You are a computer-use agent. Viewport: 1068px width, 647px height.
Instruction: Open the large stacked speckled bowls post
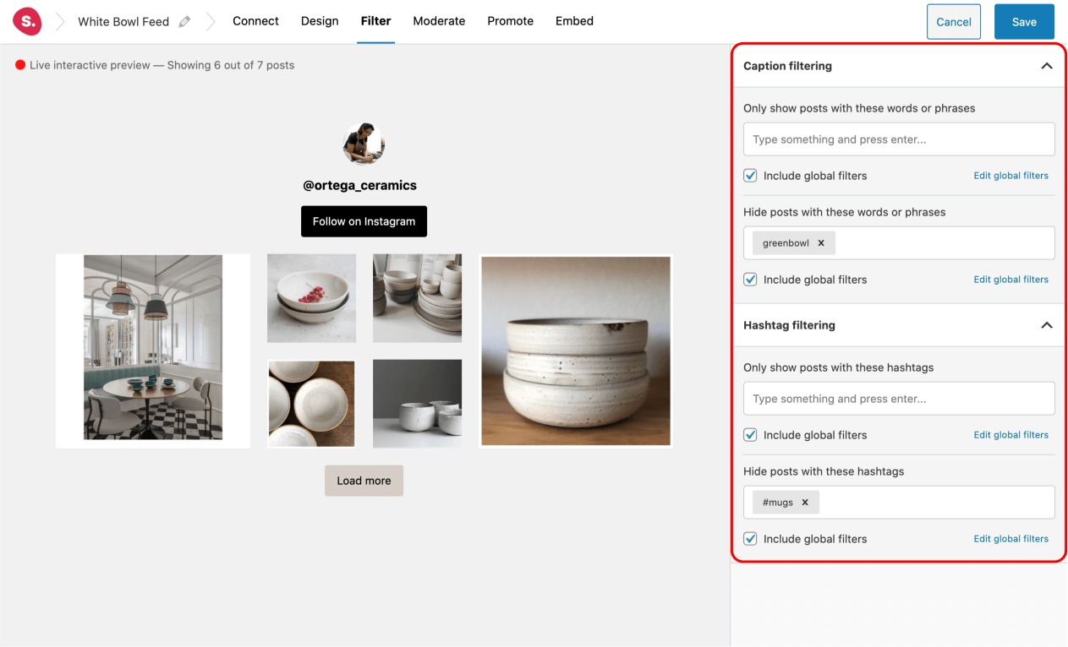tap(576, 351)
